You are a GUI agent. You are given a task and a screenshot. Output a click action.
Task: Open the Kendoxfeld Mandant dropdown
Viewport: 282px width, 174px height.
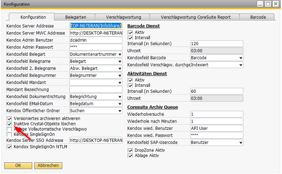120,82
